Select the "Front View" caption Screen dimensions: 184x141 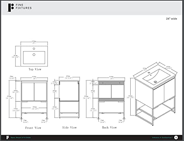[x=33, y=128]
